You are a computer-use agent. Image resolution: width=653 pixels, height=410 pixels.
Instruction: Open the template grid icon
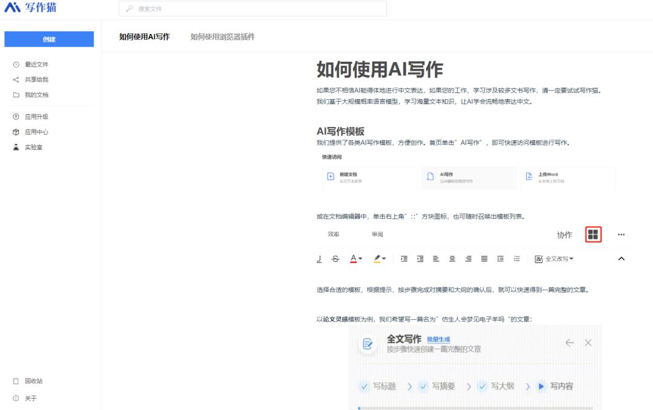pyautogui.click(x=594, y=234)
